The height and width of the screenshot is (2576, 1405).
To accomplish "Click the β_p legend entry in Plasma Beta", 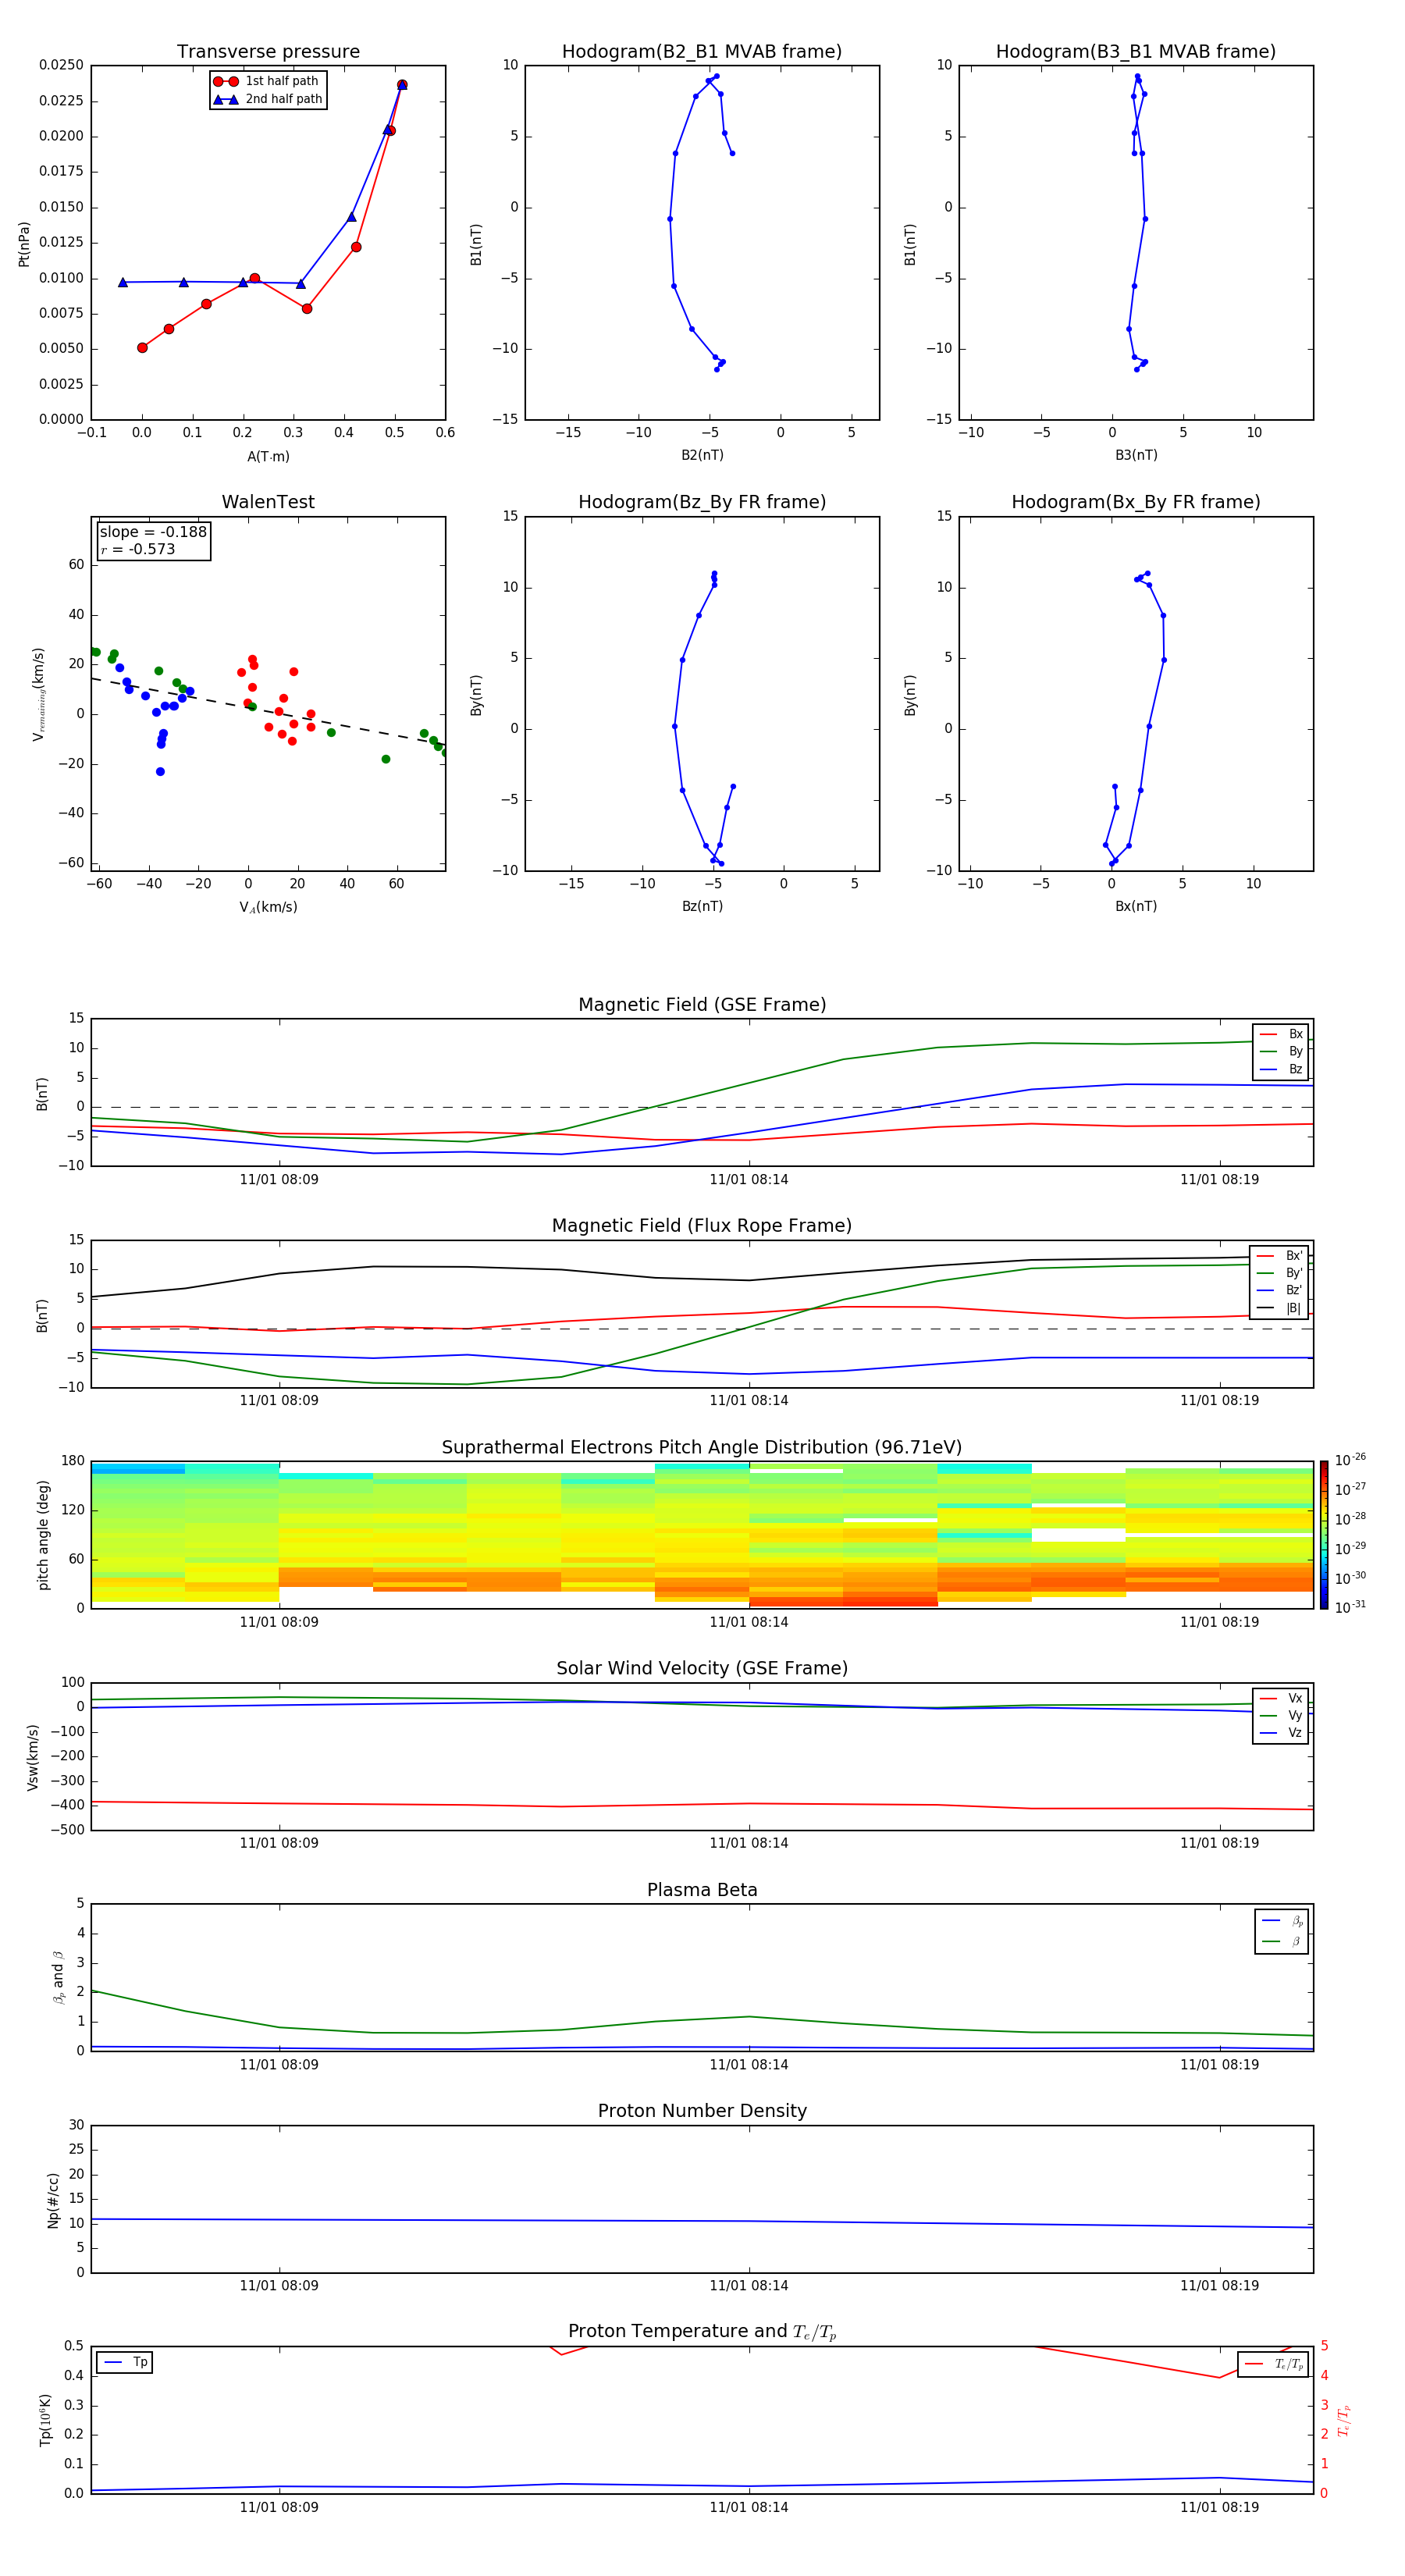I will (x=1282, y=1920).
